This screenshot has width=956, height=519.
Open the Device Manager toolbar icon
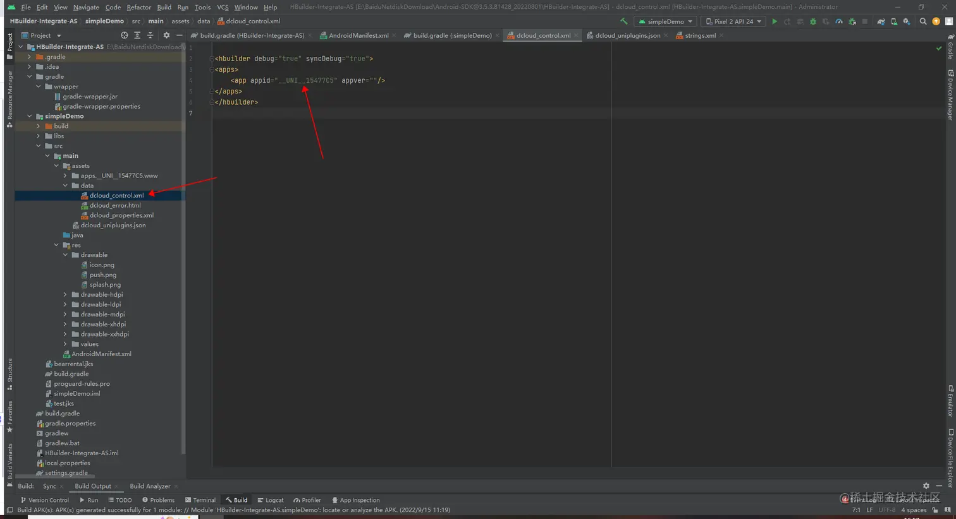point(894,21)
